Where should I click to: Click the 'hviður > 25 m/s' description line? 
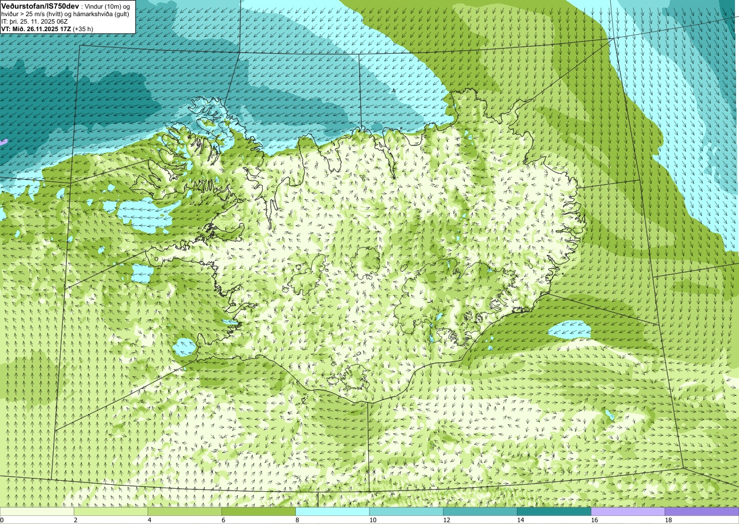pyautogui.click(x=65, y=13)
